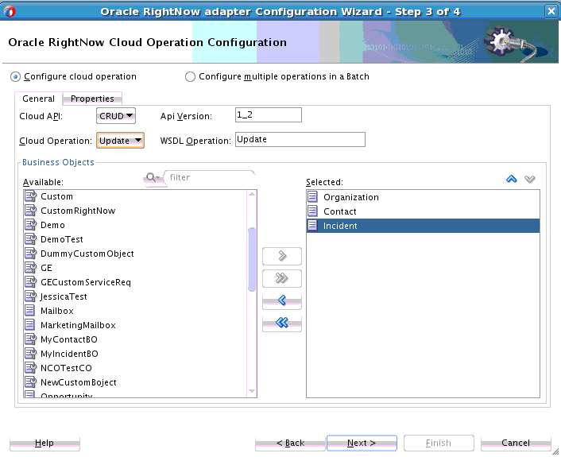Move selected object up with blue arrow
This screenshot has width=561, height=457.
click(512, 179)
